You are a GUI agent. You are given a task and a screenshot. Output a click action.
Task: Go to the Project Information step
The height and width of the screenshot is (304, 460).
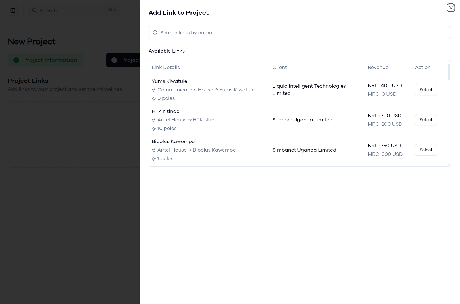point(45,60)
